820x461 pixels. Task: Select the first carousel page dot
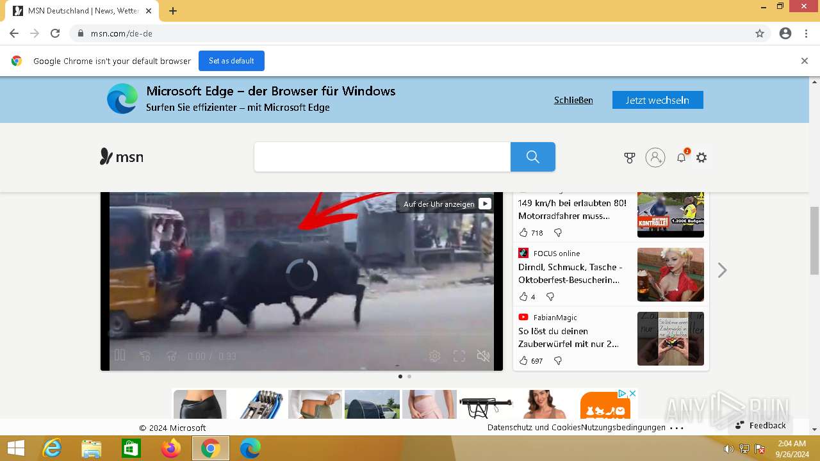400,376
